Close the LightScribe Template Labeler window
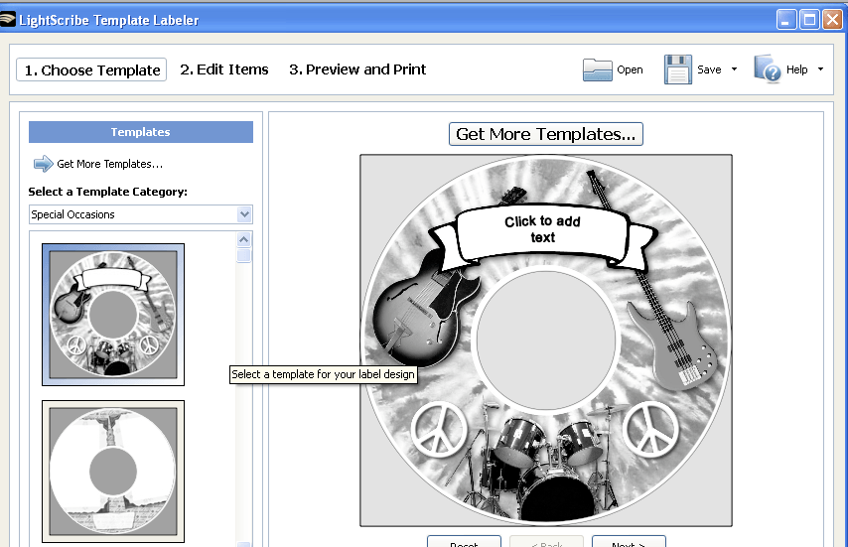 pyautogui.click(x=832, y=20)
